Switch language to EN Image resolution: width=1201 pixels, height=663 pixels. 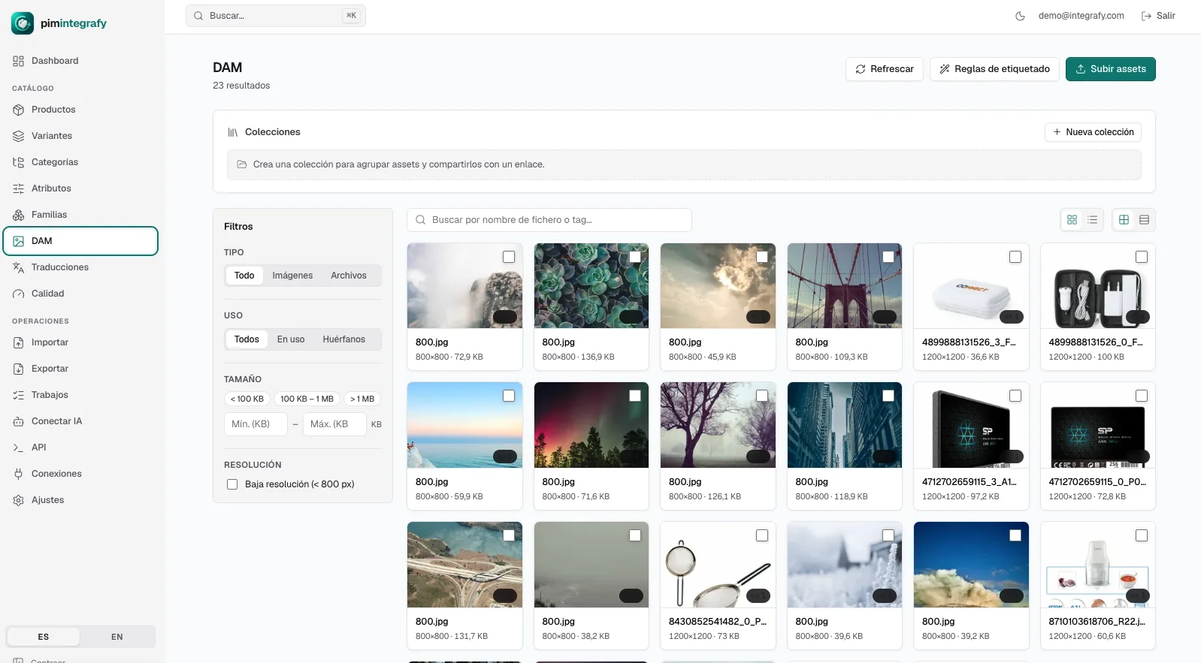click(117, 637)
